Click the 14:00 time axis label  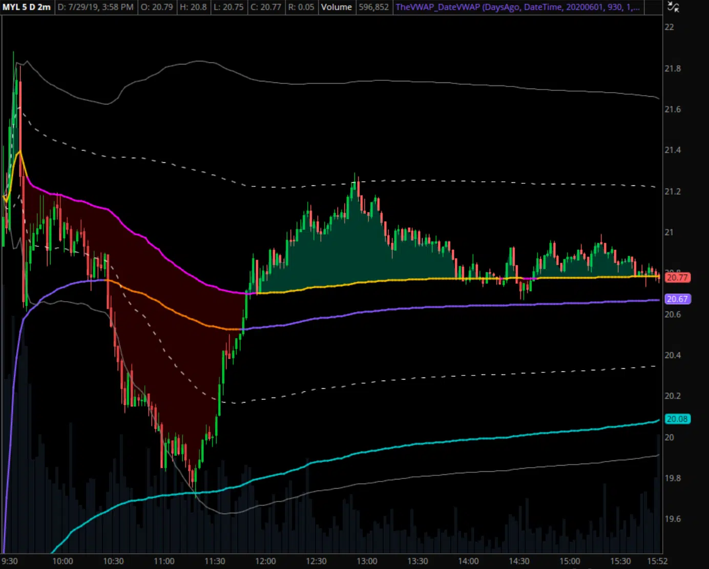pos(468,561)
